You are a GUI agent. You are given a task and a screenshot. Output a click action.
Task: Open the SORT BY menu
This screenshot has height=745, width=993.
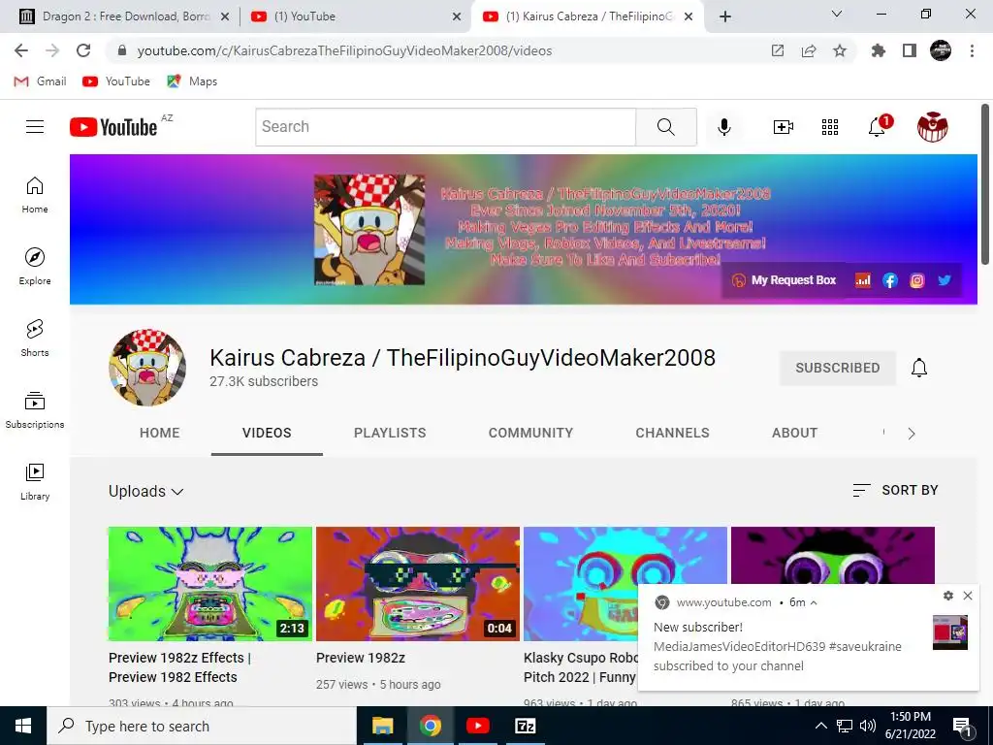pyautogui.click(x=895, y=490)
